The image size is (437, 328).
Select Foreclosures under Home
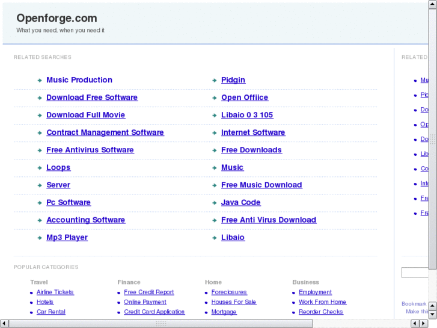[x=229, y=292]
